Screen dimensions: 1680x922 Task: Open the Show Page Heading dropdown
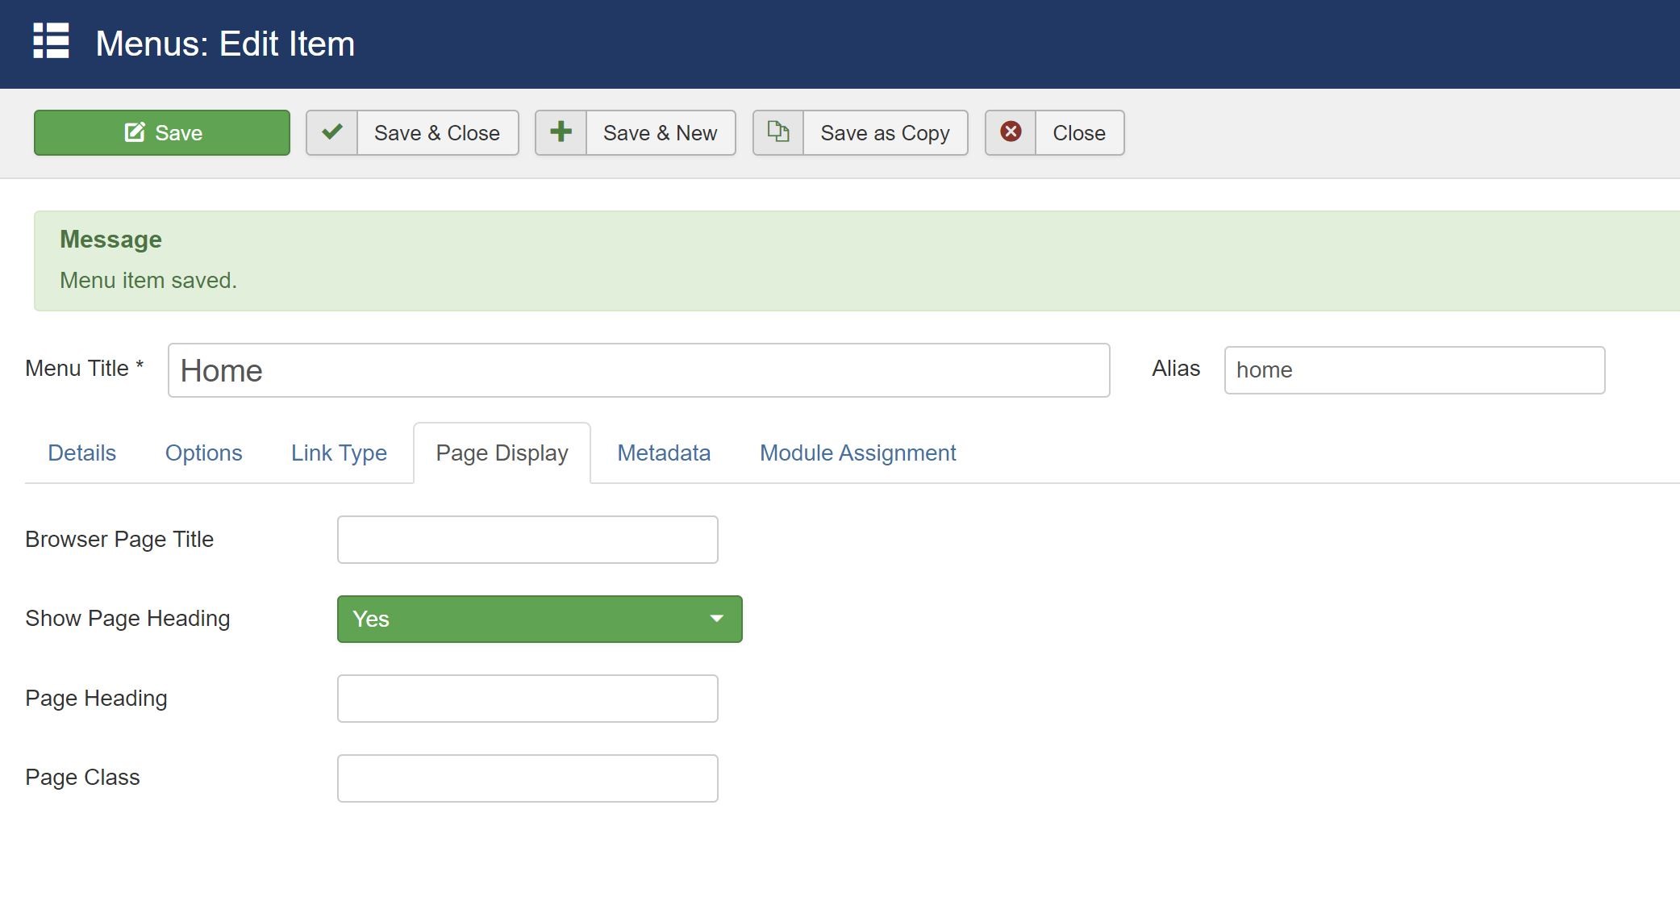tap(539, 619)
